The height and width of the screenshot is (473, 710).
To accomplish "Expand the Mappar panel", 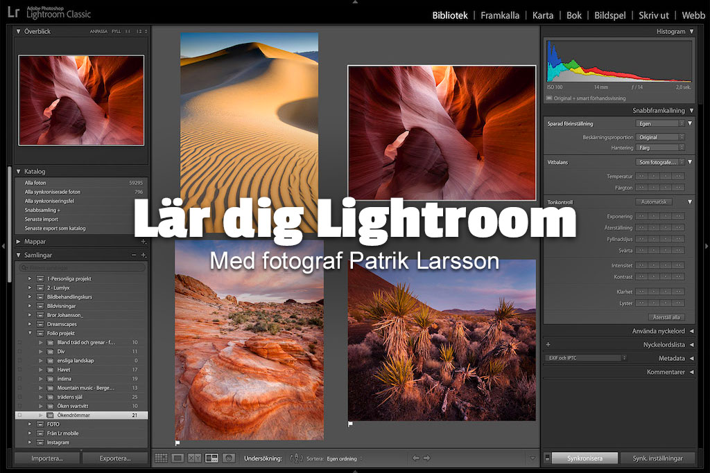I will pyautogui.click(x=19, y=242).
